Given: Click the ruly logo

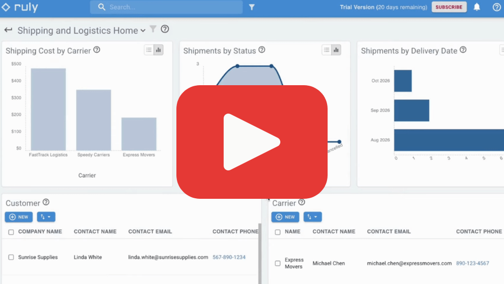Looking at the screenshot, I should click(19, 7).
